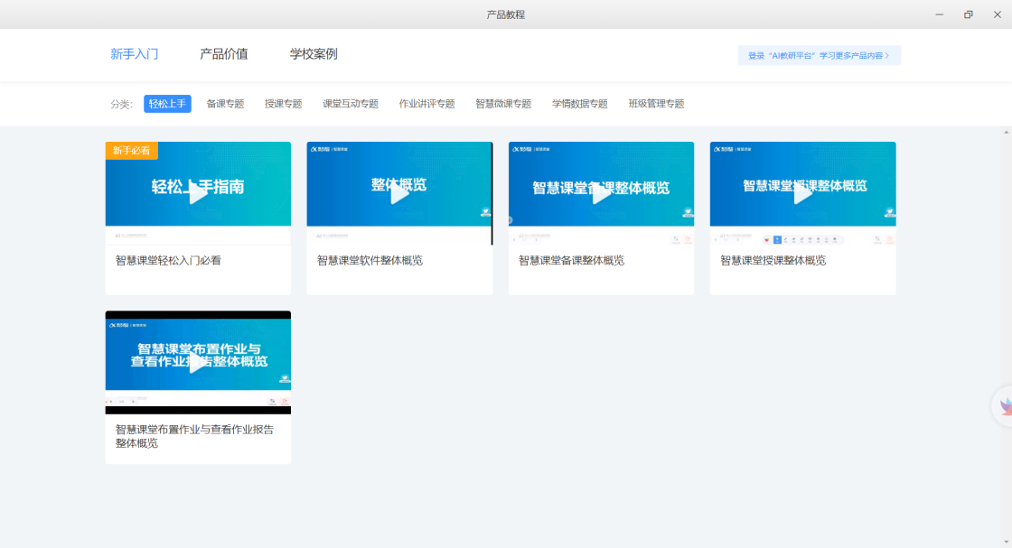The height and width of the screenshot is (548, 1012).
Task: Choose the 学情数据专题 category
Action: [x=579, y=104]
